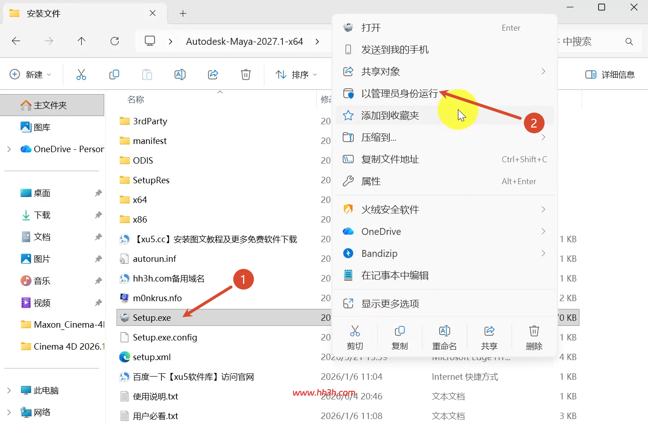Toggle the 详细信息 details pane
This screenshot has width=648, height=425.
click(x=610, y=74)
